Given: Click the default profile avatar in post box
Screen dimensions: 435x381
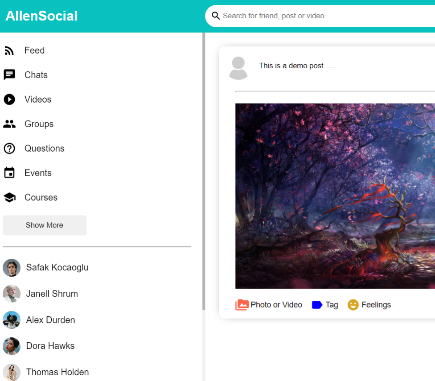Looking at the screenshot, I should click(x=238, y=68).
